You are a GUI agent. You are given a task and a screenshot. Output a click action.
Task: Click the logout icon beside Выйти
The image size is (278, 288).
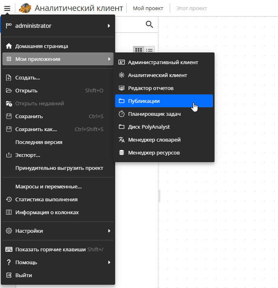[x=9, y=275]
